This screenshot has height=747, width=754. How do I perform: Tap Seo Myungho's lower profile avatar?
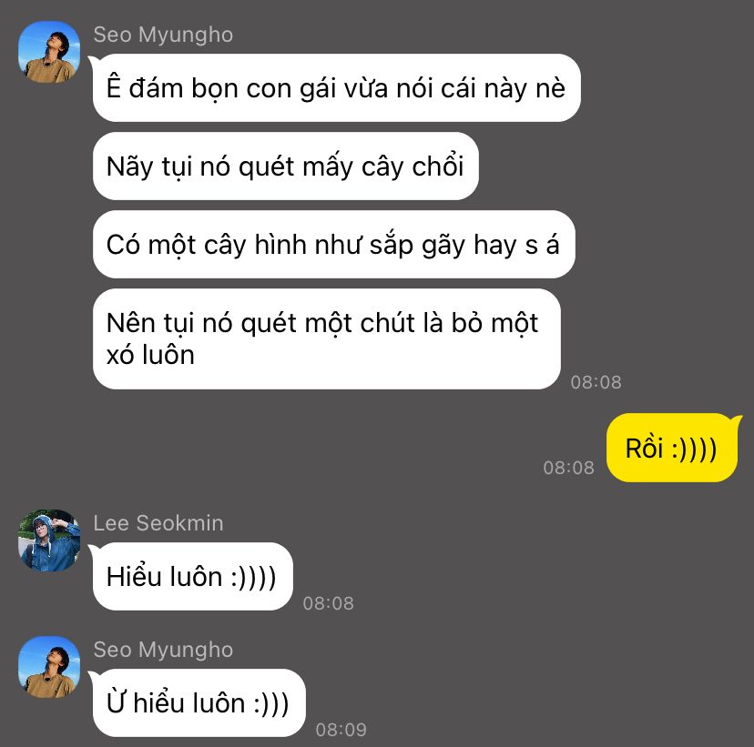pos(49,667)
